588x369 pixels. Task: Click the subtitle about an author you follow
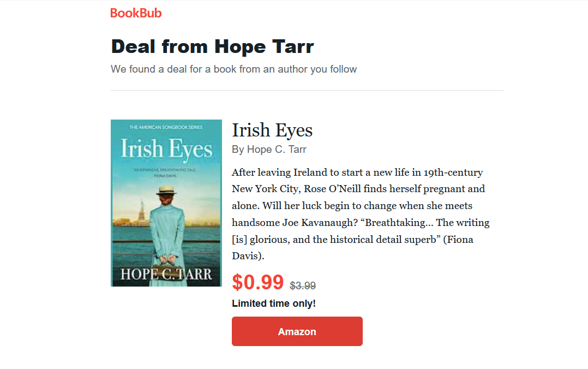click(x=233, y=69)
